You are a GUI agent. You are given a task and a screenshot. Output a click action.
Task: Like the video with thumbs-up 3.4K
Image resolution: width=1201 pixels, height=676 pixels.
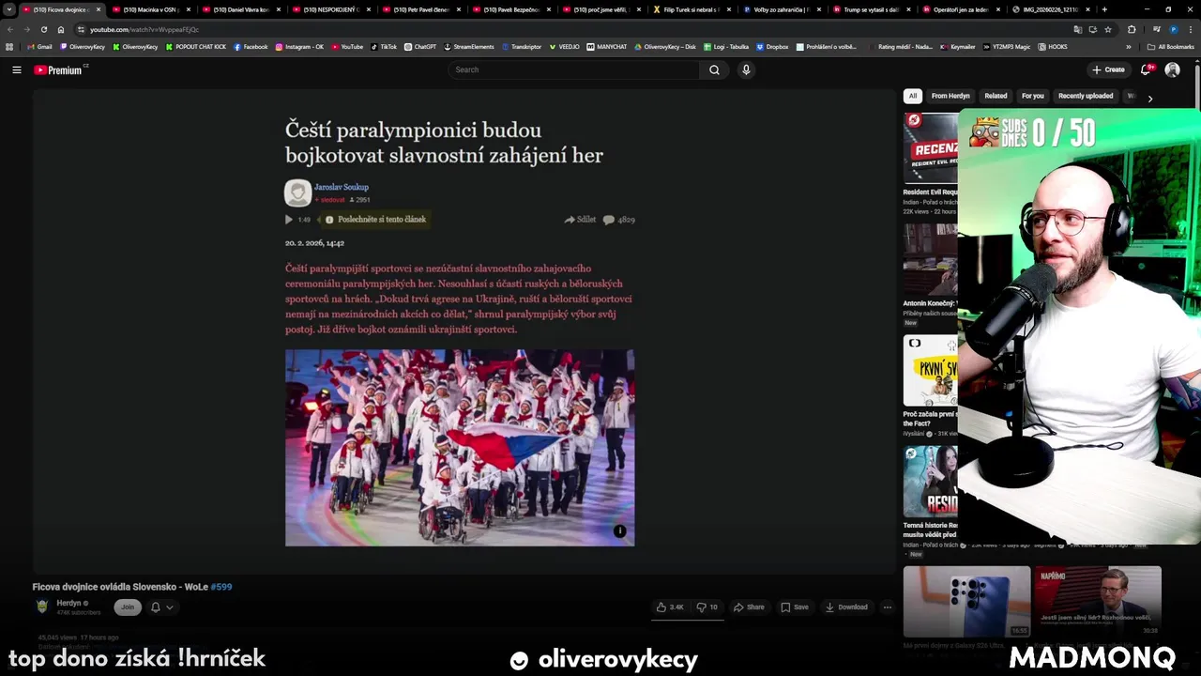point(670,607)
